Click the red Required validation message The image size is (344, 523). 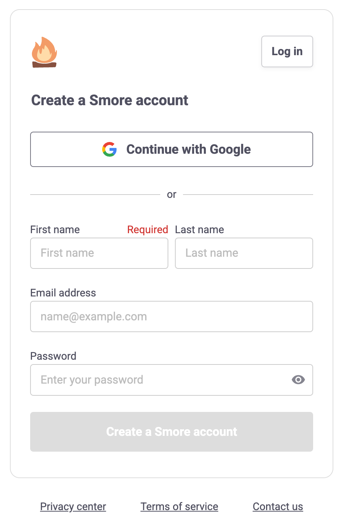[147, 230]
